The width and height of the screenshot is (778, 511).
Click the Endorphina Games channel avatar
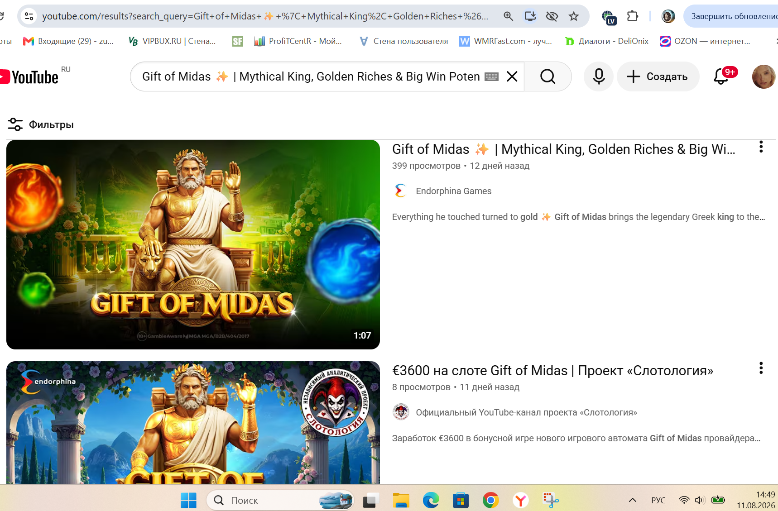click(x=400, y=191)
